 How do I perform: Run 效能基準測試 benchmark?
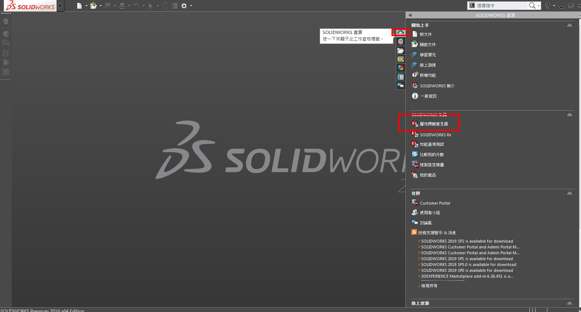click(432, 144)
